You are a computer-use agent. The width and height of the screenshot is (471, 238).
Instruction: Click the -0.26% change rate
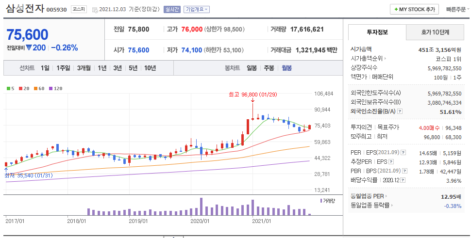[64, 48]
